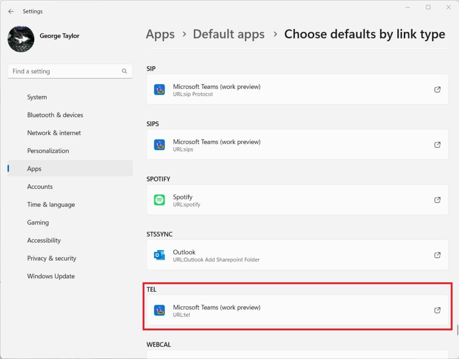Open Gaming category
This screenshot has width=459, height=359.
tap(70, 222)
